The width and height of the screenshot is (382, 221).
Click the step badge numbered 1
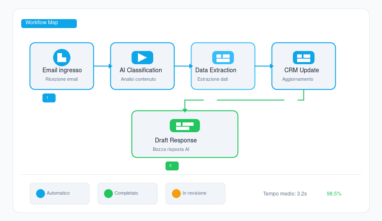pyautogui.click(x=49, y=98)
